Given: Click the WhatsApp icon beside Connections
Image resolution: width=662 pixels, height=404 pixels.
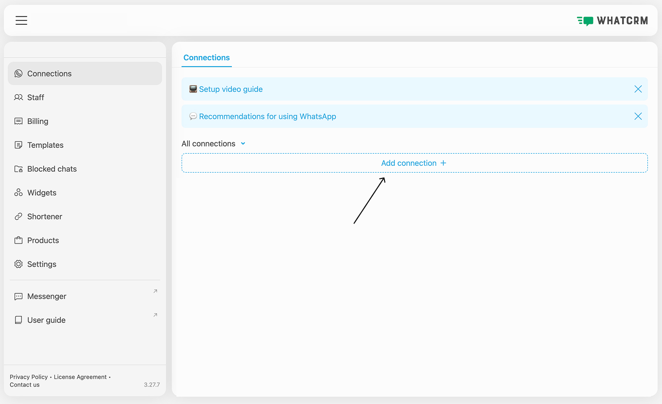Looking at the screenshot, I should (x=18, y=73).
